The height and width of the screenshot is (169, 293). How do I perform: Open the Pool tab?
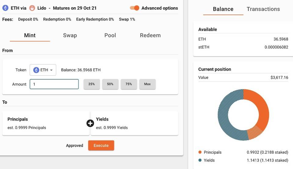(x=110, y=35)
